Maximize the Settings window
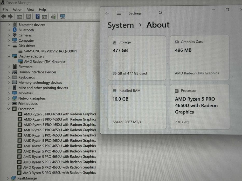Screen dimensions: 242x181 tap(227, 10)
